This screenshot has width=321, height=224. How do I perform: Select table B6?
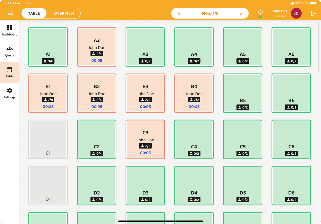[x=291, y=93]
